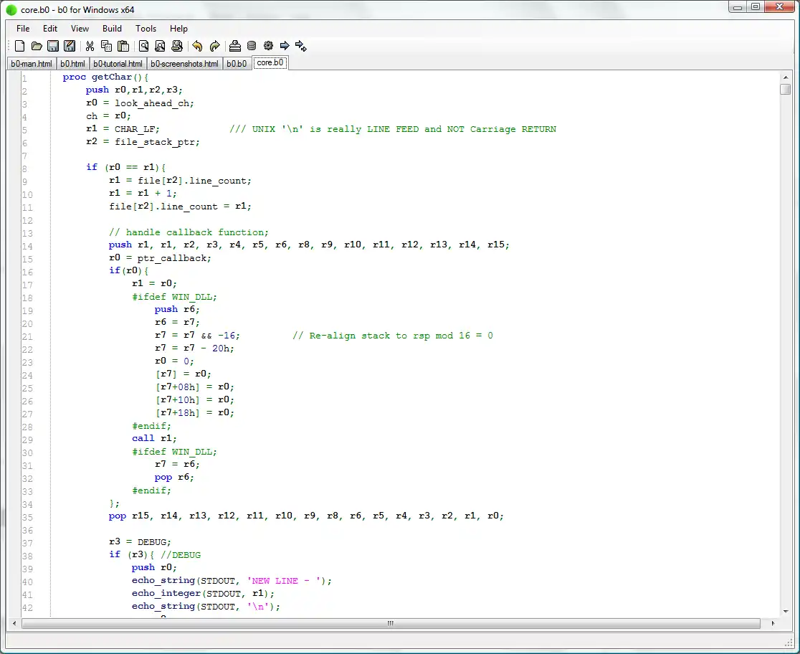
Task: Click 'r7 = r7 - 20h;' on line 22
Action: click(195, 349)
